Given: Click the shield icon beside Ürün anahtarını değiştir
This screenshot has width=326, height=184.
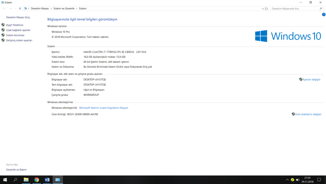Looking at the screenshot, I should click(293, 114).
